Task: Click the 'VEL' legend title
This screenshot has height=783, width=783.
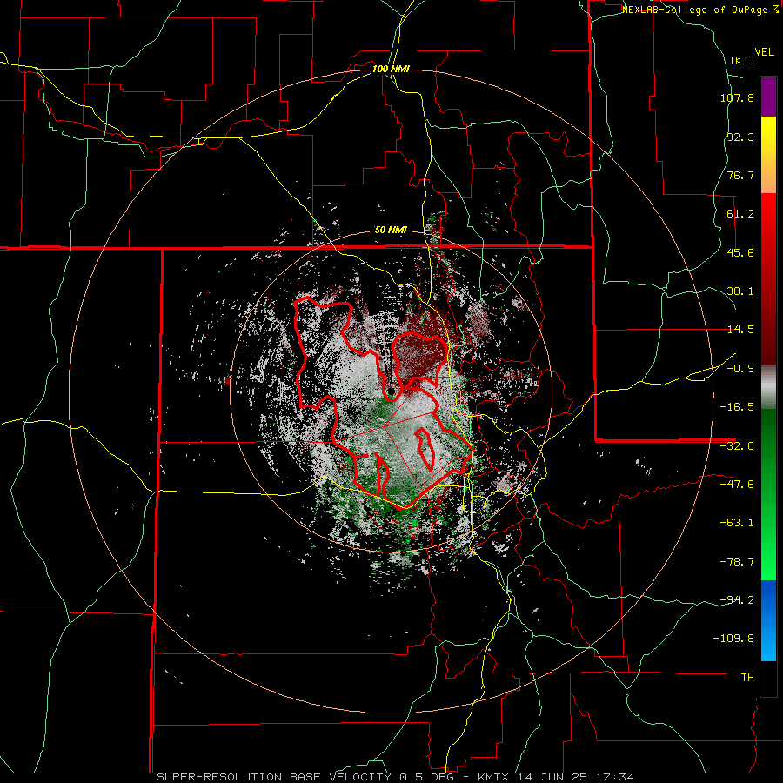Action: (764, 52)
